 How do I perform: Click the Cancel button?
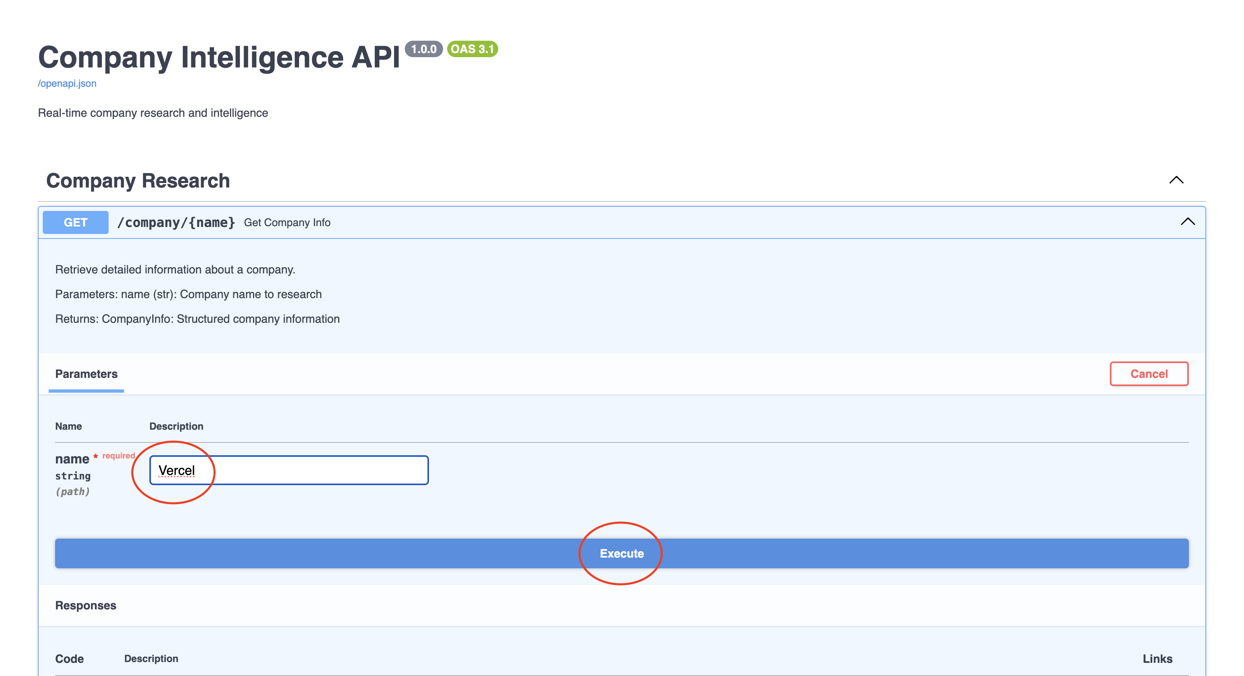point(1149,374)
